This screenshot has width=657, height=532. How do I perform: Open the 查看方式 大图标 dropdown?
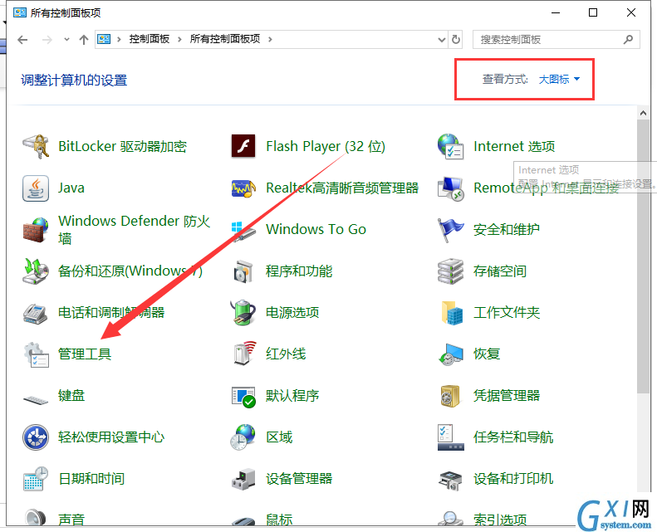click(x=559, y=79)
